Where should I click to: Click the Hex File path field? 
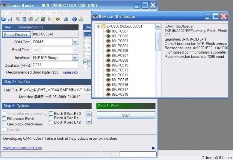55,90
